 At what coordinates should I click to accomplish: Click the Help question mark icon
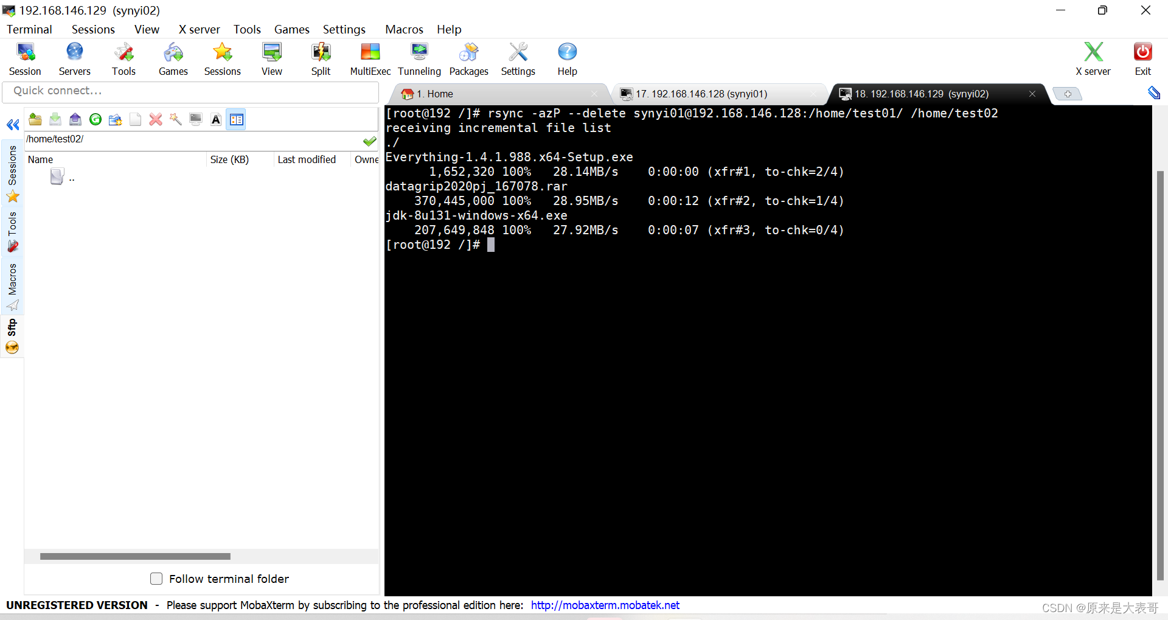[x=567, y=59]
